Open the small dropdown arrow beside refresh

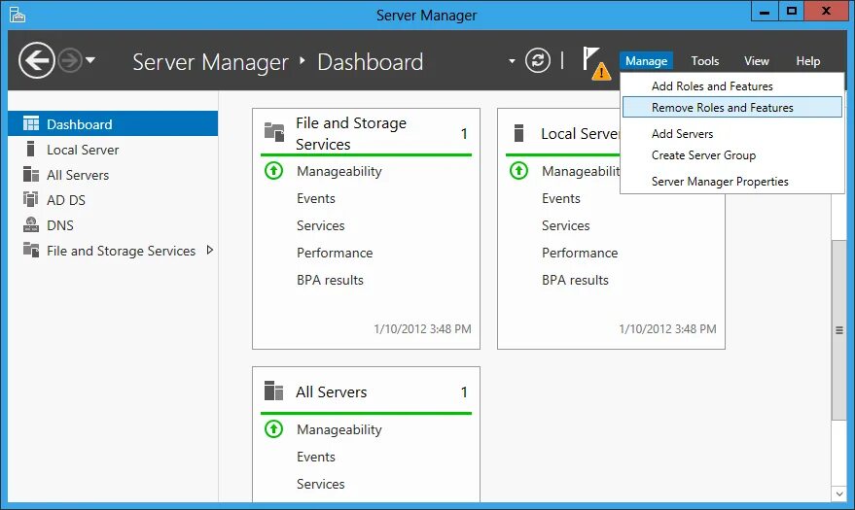tap(512, 61)
